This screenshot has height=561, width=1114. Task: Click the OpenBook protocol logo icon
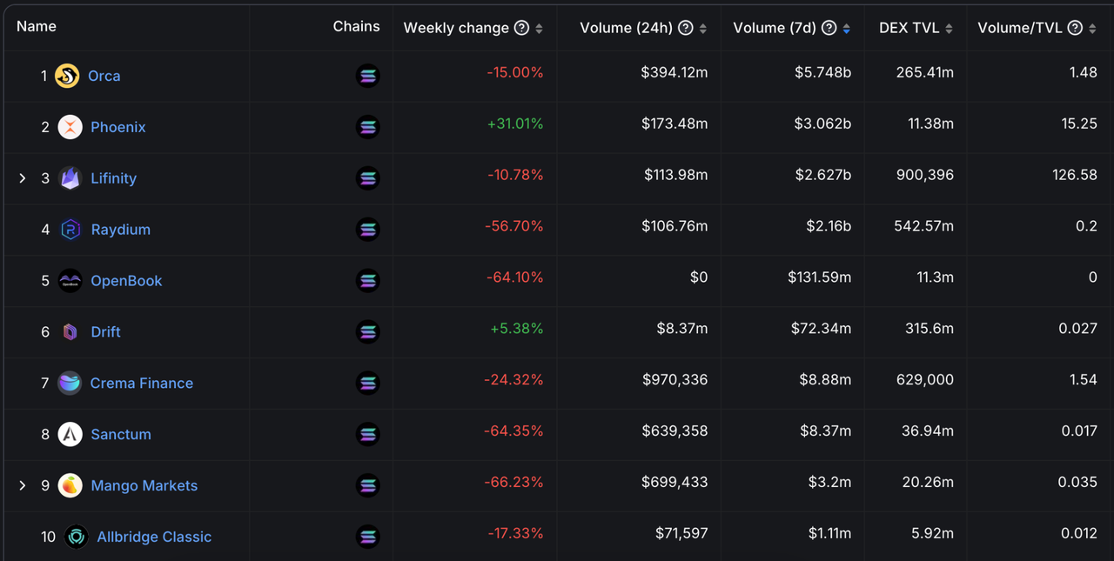pos(70,281)
